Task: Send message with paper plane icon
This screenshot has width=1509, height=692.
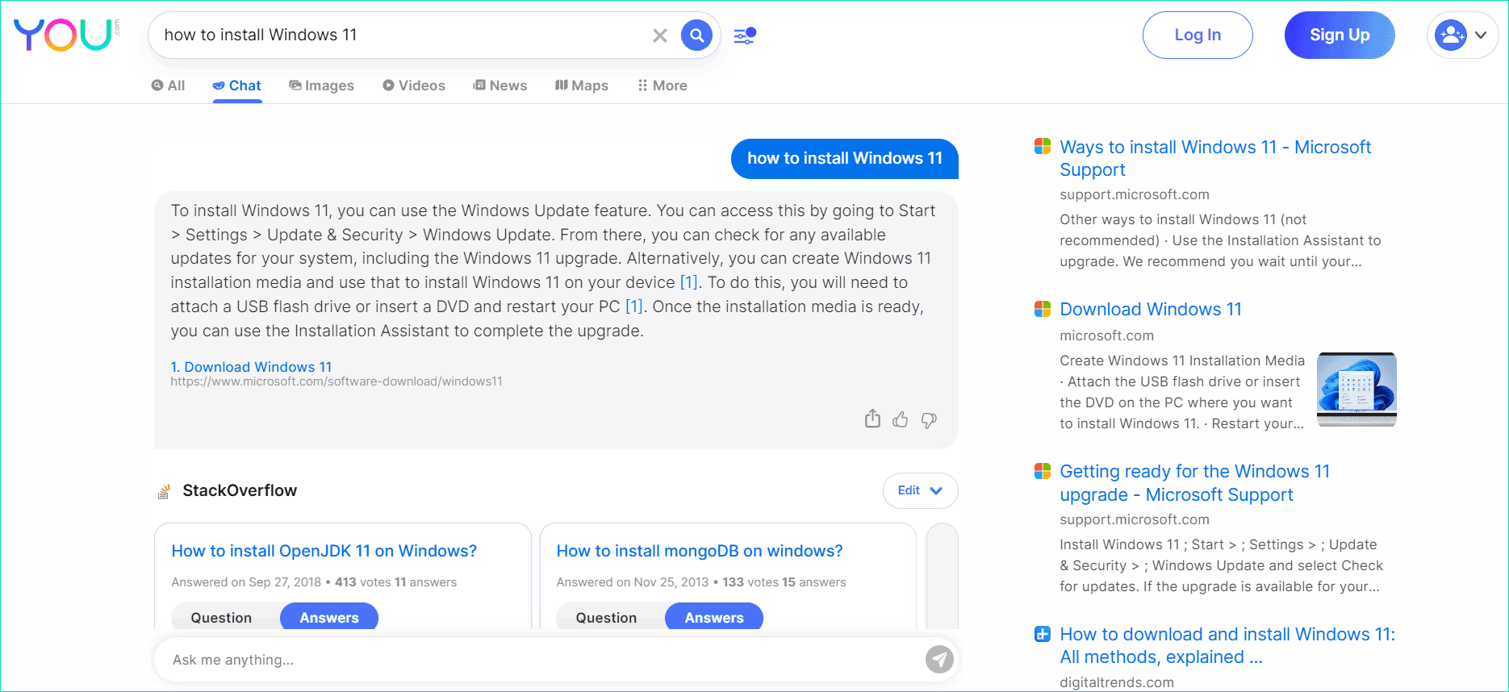Action: (x=939, y=660)
